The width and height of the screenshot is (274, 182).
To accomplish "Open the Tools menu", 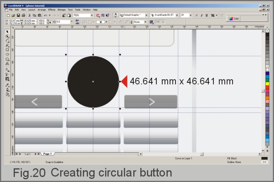I will click(x=77, y=10).
